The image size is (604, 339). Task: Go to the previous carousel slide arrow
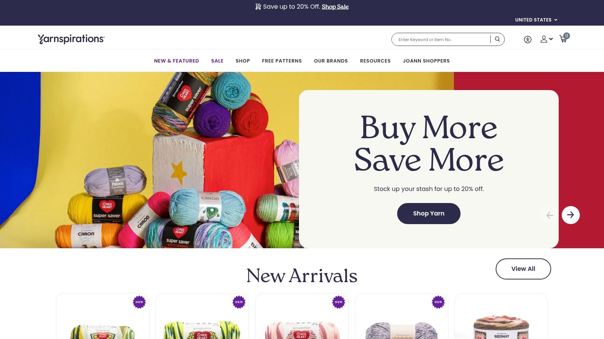pos(550,215)
